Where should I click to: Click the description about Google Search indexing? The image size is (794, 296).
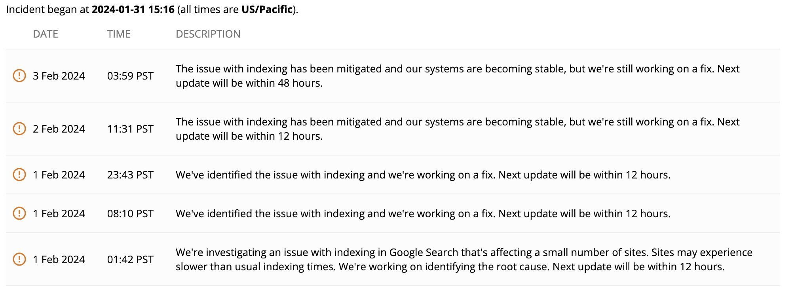click(464, 260)
